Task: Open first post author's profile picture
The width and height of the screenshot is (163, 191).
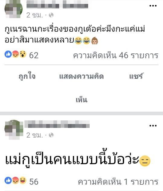Action: coord(14,9)
